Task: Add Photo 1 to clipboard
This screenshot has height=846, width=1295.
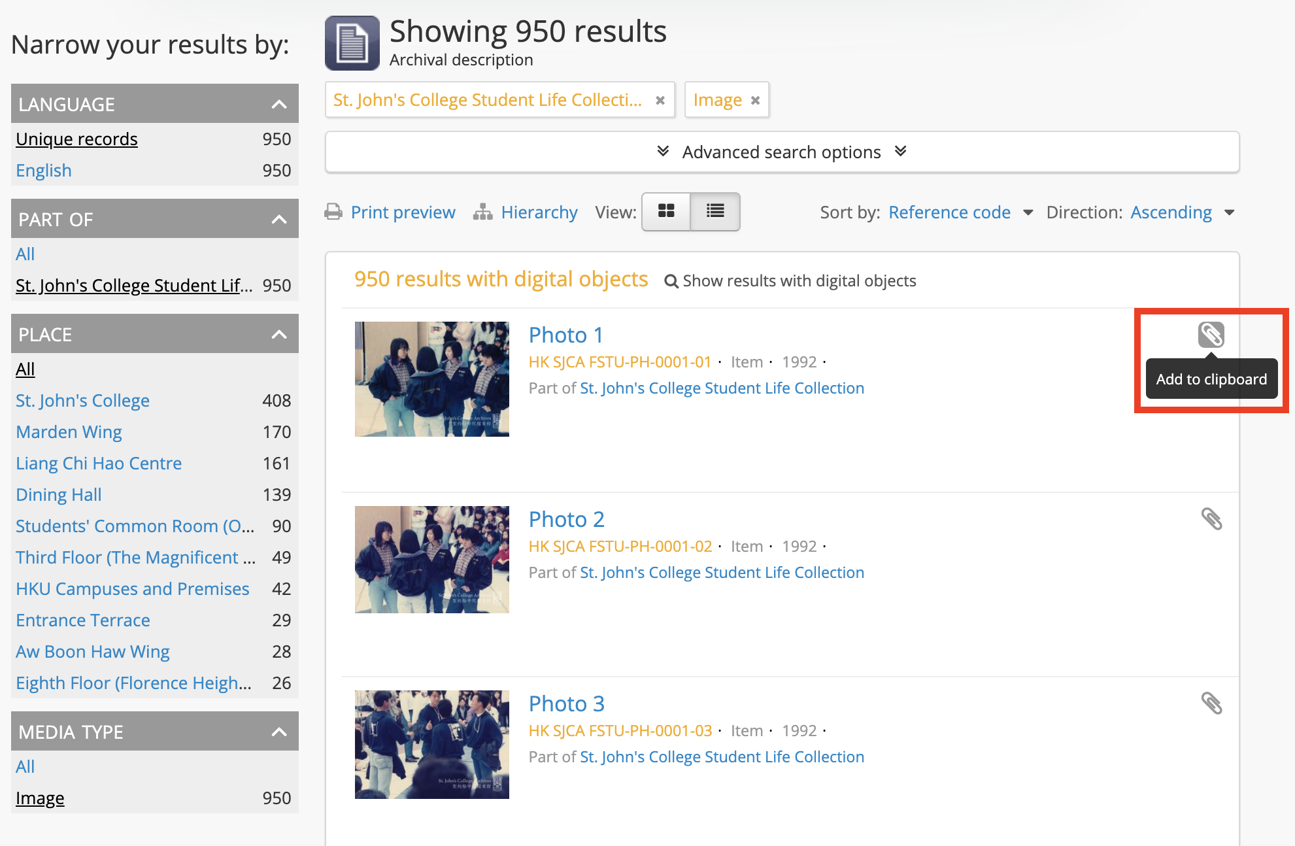Action: (1213, 335)
